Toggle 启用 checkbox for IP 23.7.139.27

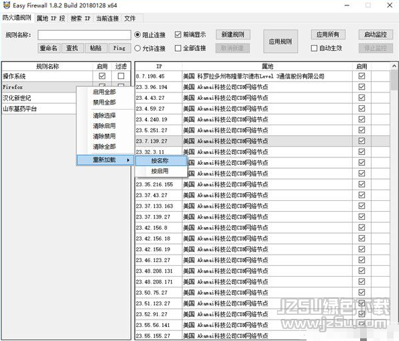361,141
